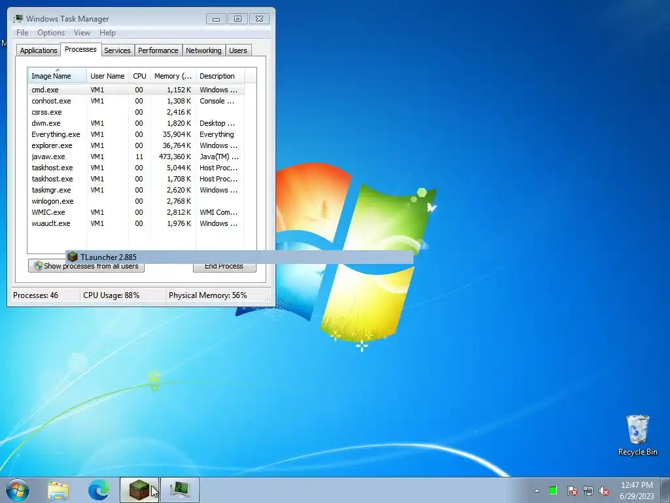Sort by the Image Name column
The height and width of the screenshot is (503, 670).
[x=58, y=76]
